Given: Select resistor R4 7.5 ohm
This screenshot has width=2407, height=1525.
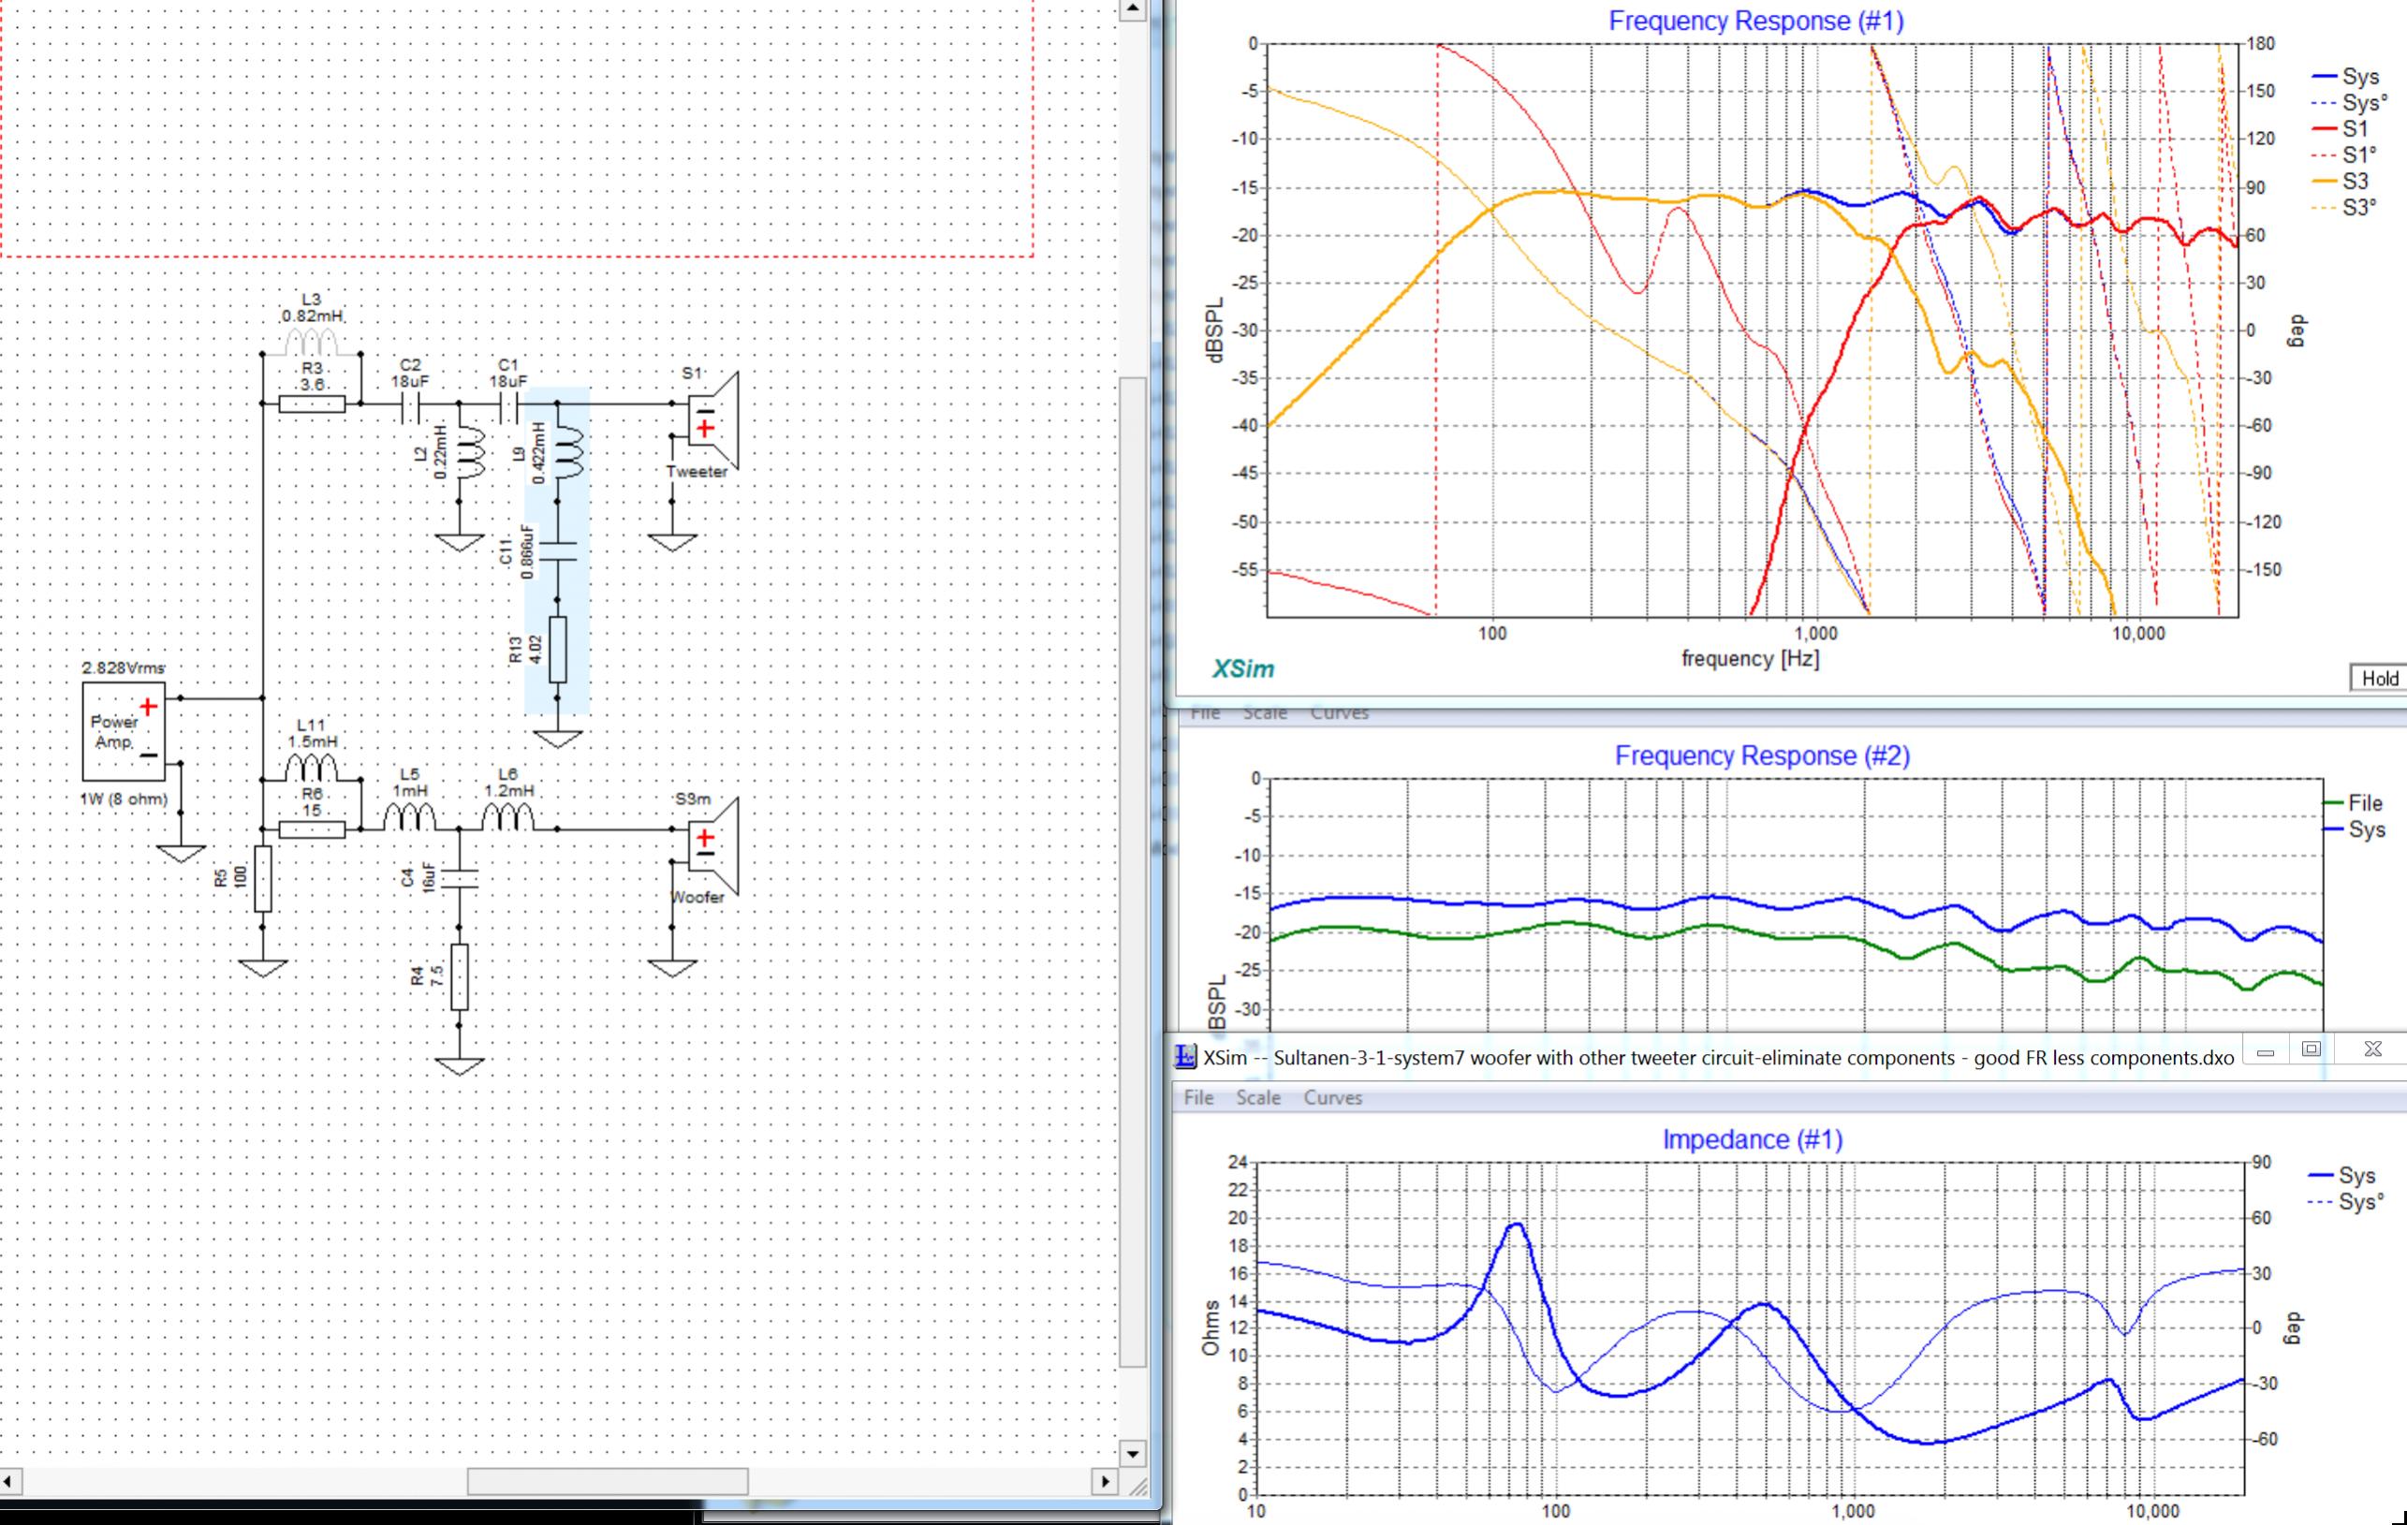Looking at the screenshot, I should click(x=459, y=976).
